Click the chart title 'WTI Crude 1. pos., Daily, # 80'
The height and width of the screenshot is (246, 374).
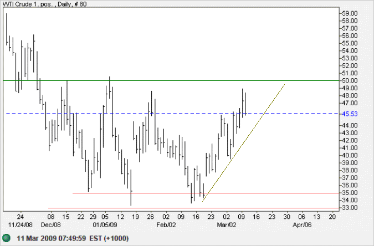click(45, 4)
